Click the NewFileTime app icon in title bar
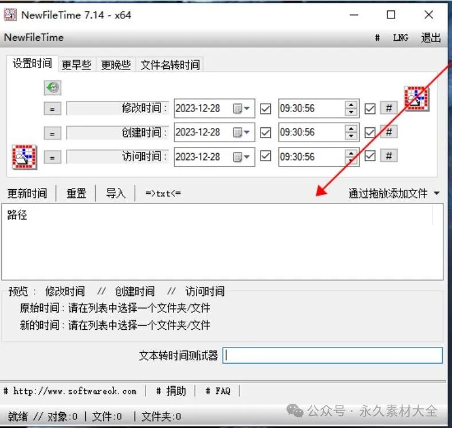452x429 pixels. point(10,15)
